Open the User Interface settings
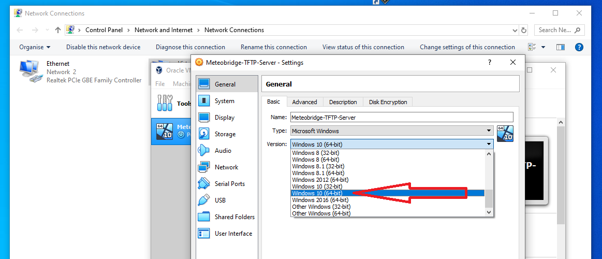602x259 pixels. pyautogui.click(x=233, y=234)
